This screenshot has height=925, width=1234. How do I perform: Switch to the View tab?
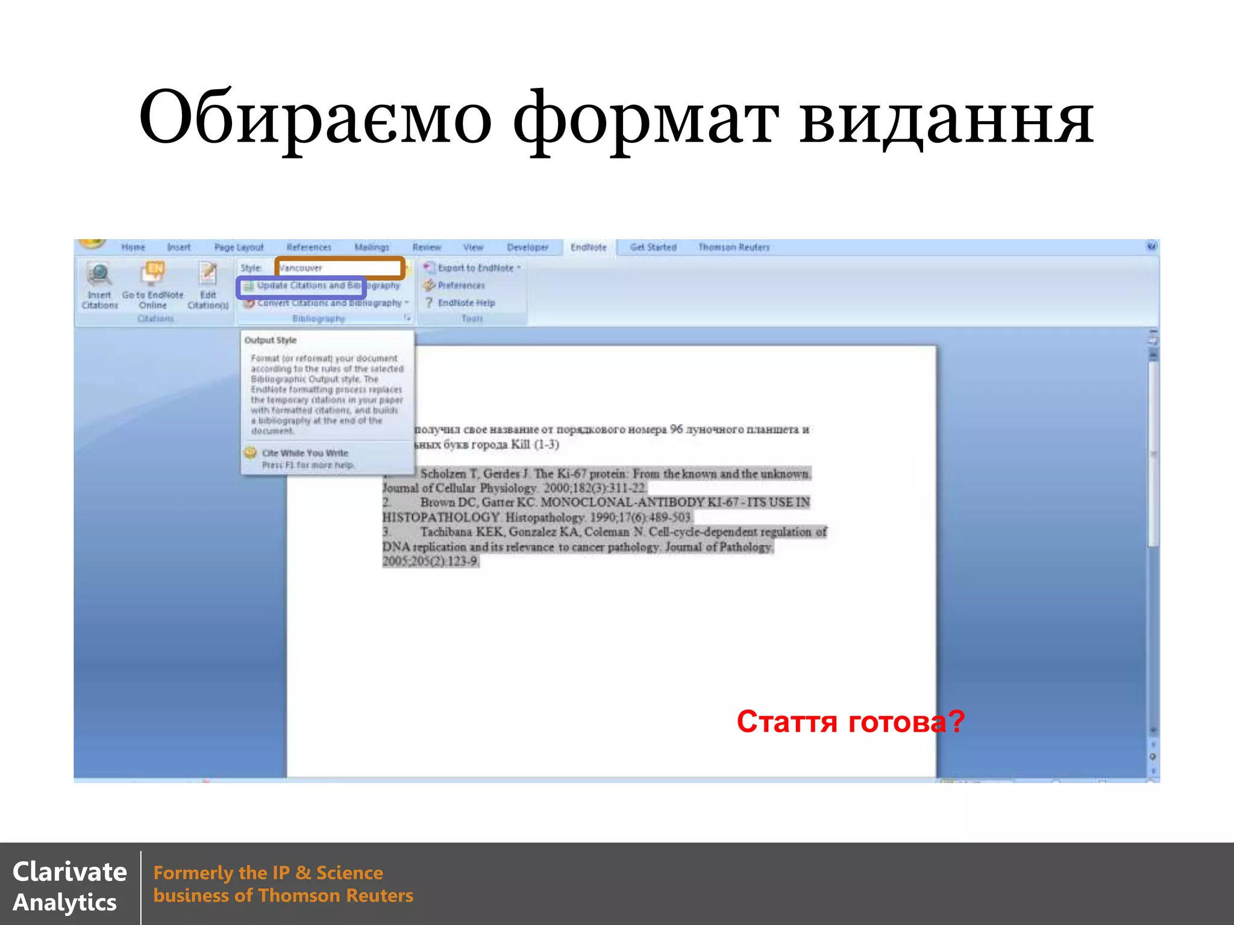point(474,248)
